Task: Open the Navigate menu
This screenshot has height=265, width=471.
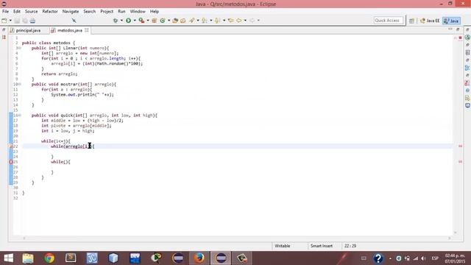Action: click(71, 12)
